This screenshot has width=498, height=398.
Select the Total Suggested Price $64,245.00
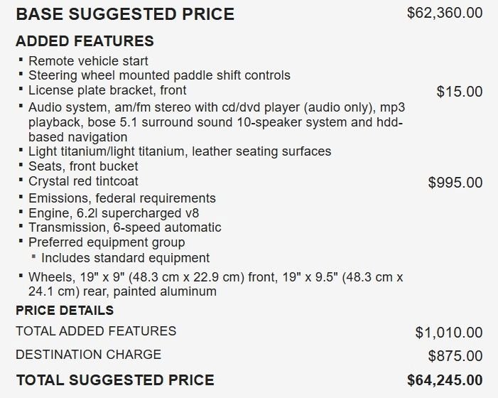[445, 380]
